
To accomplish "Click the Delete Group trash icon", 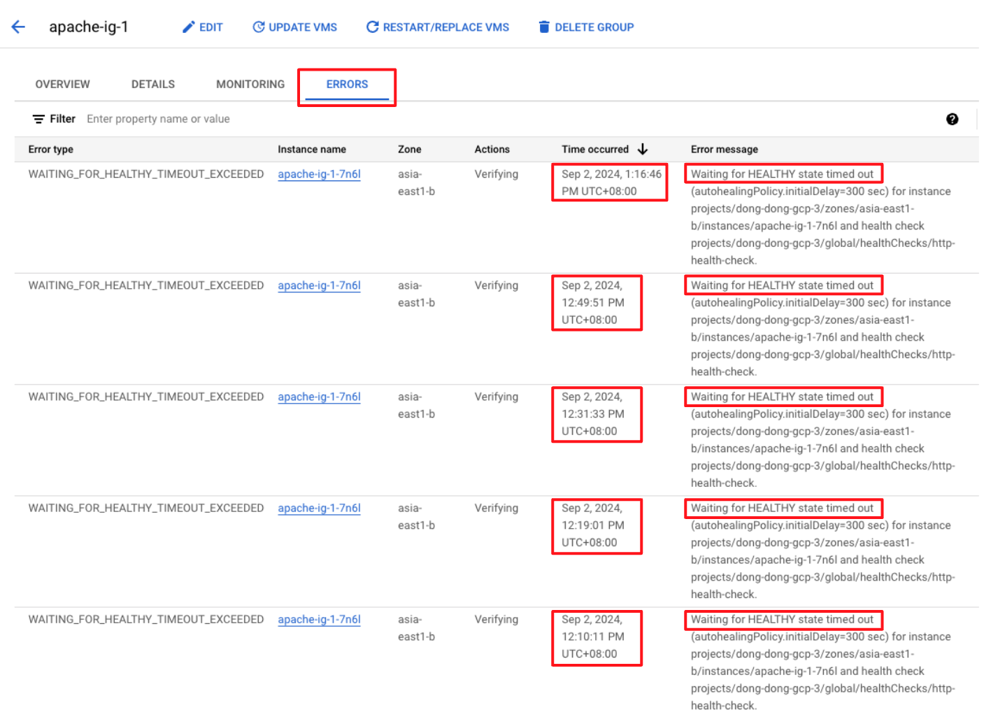I will coord(543,27).
